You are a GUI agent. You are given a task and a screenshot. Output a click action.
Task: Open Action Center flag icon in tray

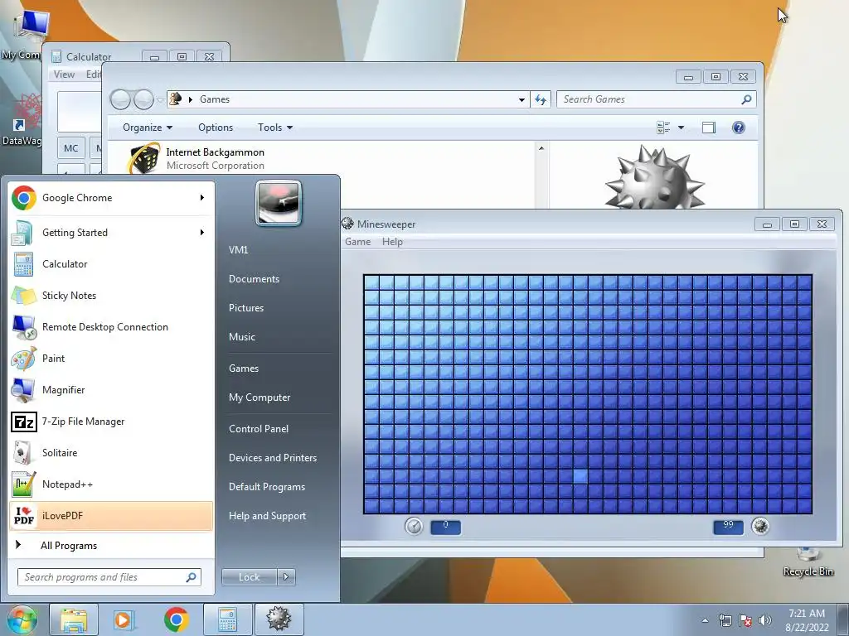click(x=745, y=620)
